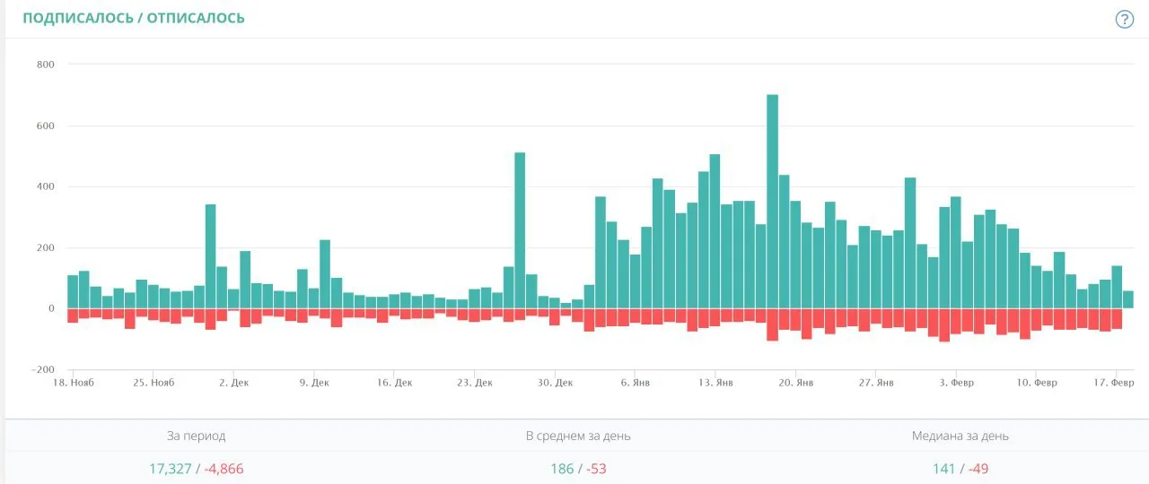Select the Медиана за день label

960,436
